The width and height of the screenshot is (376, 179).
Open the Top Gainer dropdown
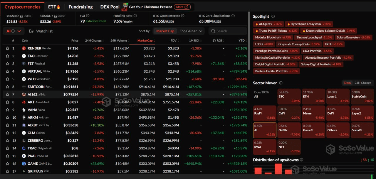[x=191, y=31]
